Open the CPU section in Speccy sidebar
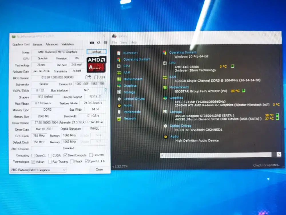Screen dimensions: 286x215 point(126,66)
